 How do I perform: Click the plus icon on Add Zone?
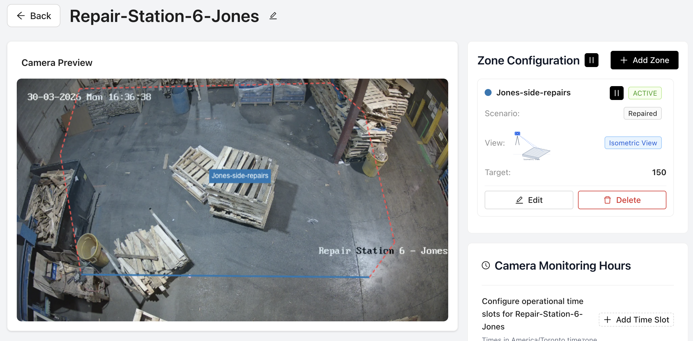point(623,60)
